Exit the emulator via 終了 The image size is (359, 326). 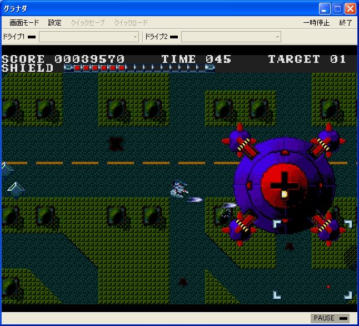coord(346,23)
